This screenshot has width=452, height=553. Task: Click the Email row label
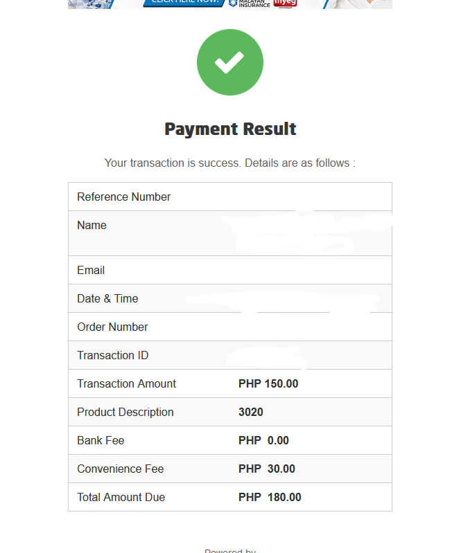coord(91,271)
